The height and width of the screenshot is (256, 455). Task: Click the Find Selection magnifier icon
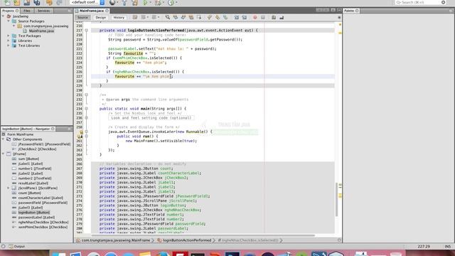pyautogui.click(x=168, y=17)
